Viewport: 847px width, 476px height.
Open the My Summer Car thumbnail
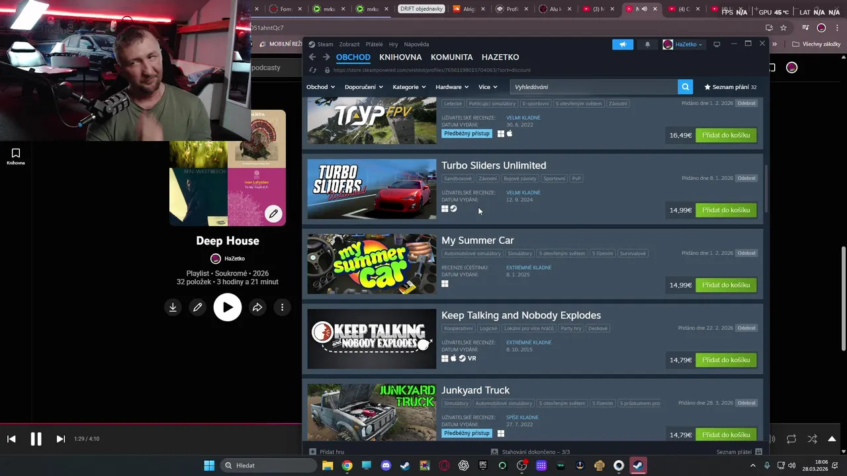tap(372, 264)
